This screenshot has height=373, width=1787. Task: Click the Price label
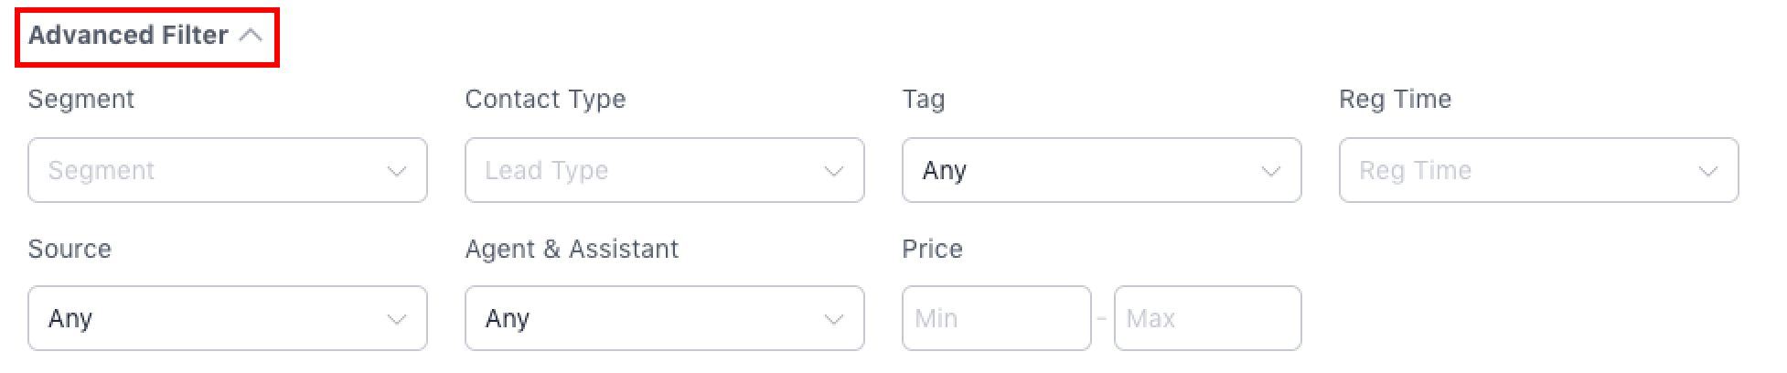point(932,249)
